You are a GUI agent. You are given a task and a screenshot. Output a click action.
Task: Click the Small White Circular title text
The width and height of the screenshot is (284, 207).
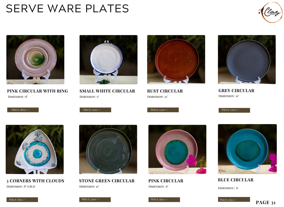tap(107, 91)
